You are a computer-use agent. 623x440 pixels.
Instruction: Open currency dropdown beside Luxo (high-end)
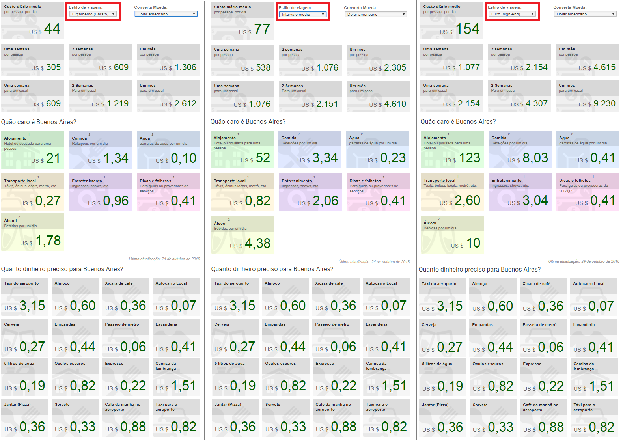585,14
